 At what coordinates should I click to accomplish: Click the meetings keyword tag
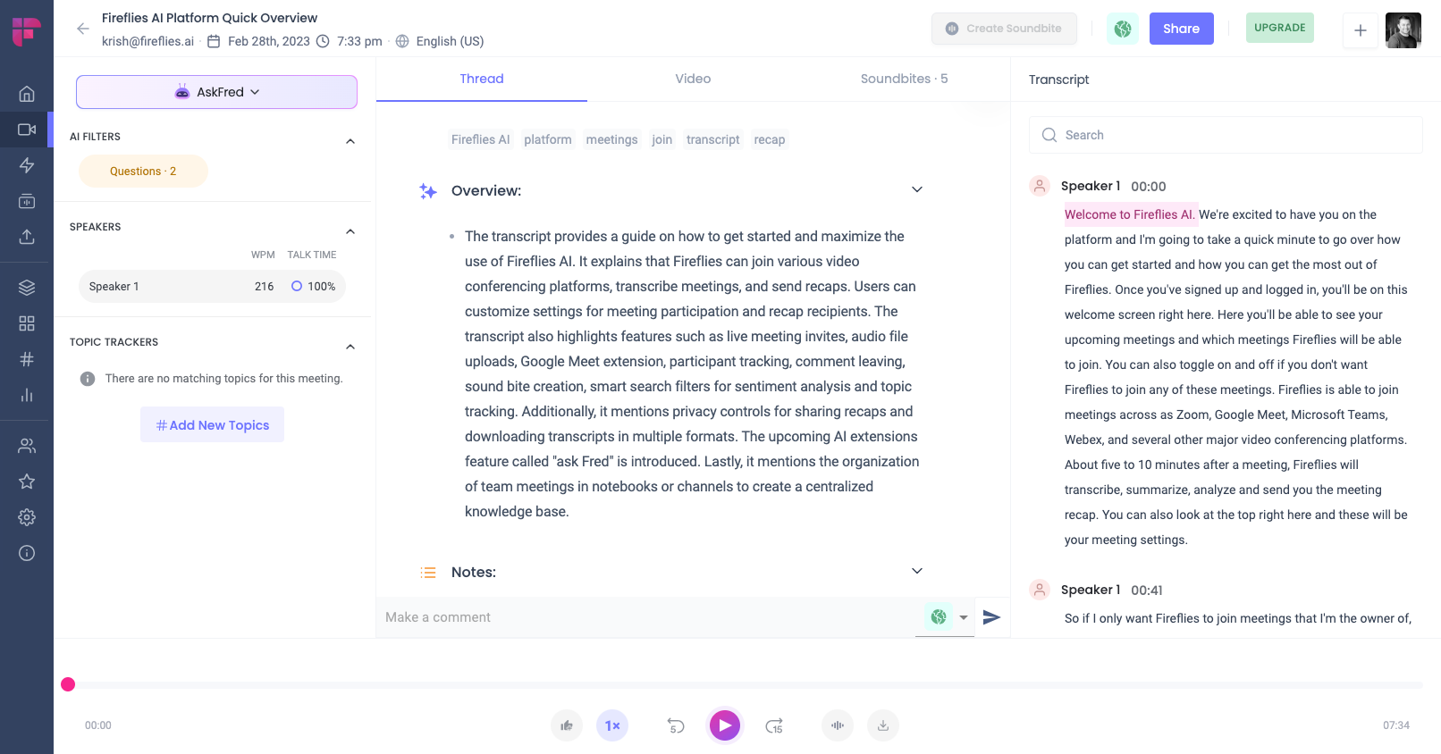[611, 139]
